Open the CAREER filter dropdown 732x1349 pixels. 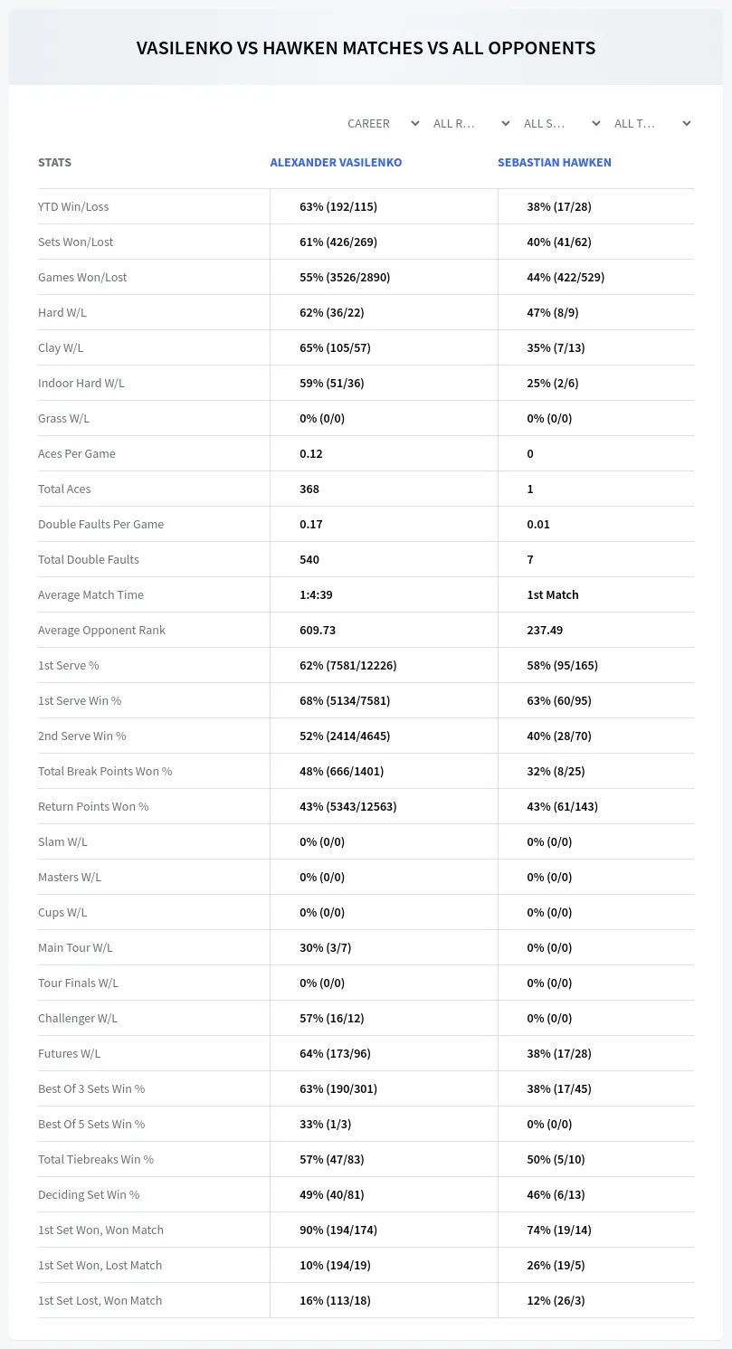click(383, 123)
